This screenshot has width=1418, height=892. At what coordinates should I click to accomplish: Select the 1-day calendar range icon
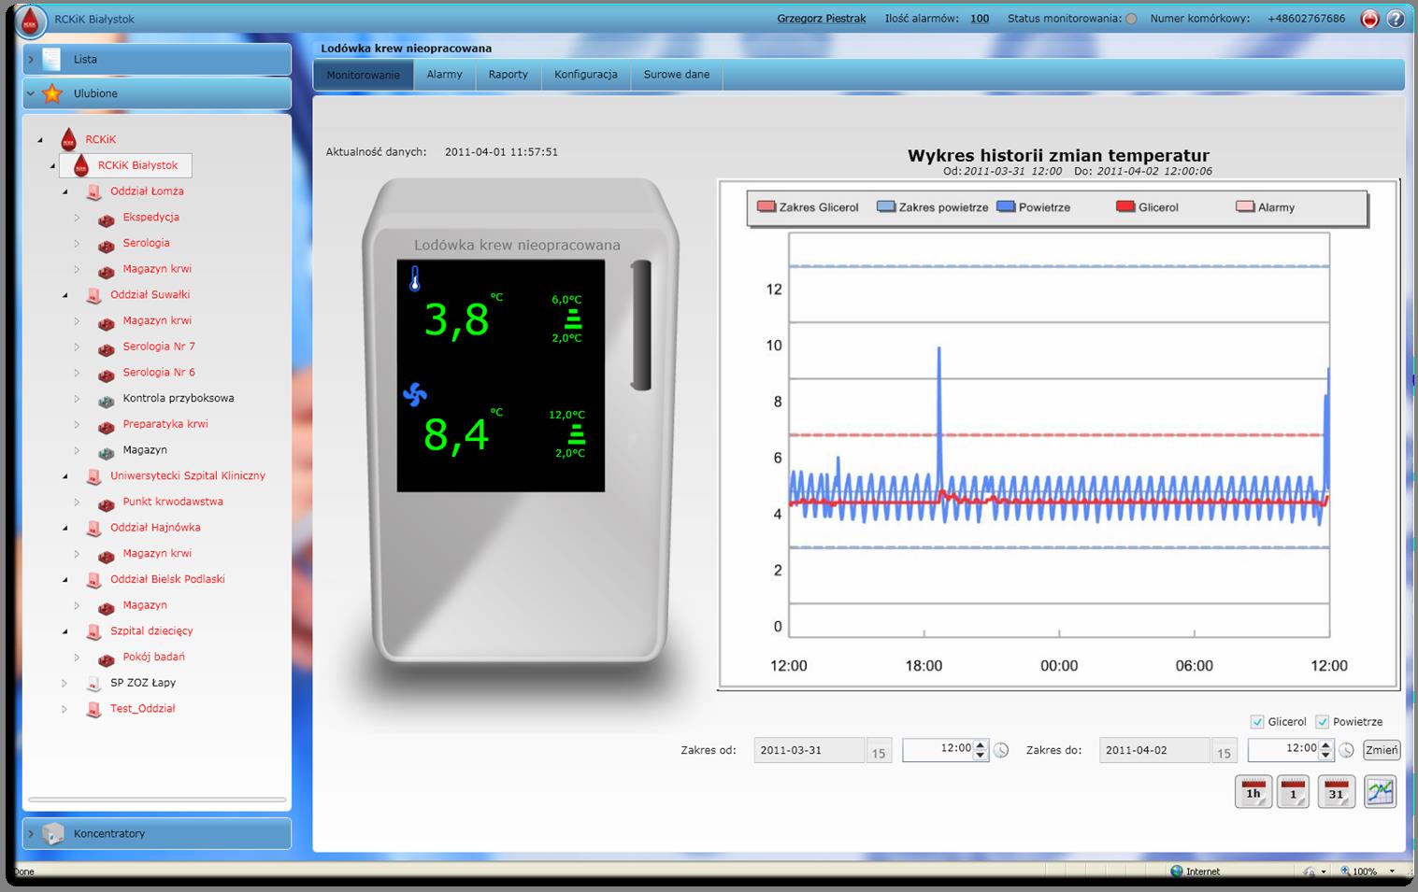[1294, 791]
